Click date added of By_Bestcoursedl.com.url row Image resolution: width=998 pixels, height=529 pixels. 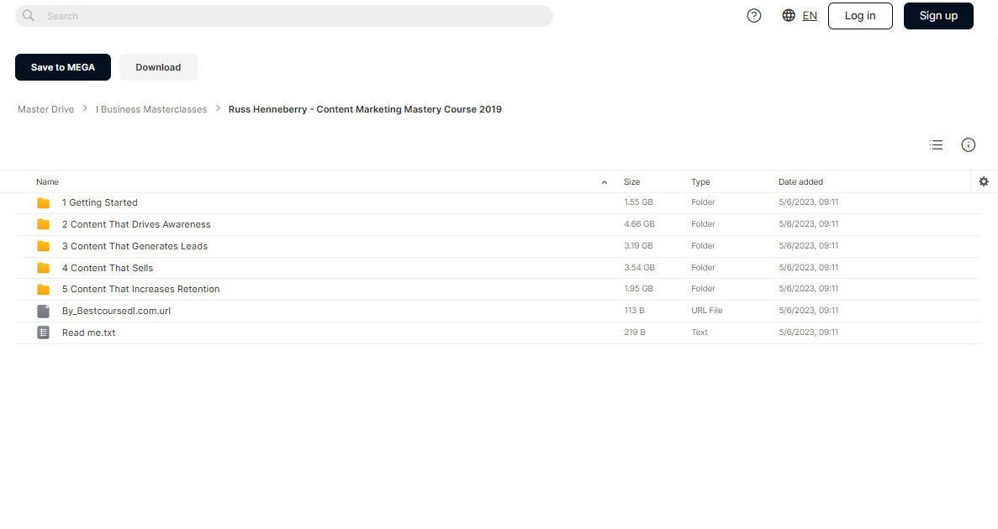[x=808, y=311]
